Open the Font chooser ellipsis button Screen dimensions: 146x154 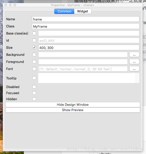[x=134, y=69]
